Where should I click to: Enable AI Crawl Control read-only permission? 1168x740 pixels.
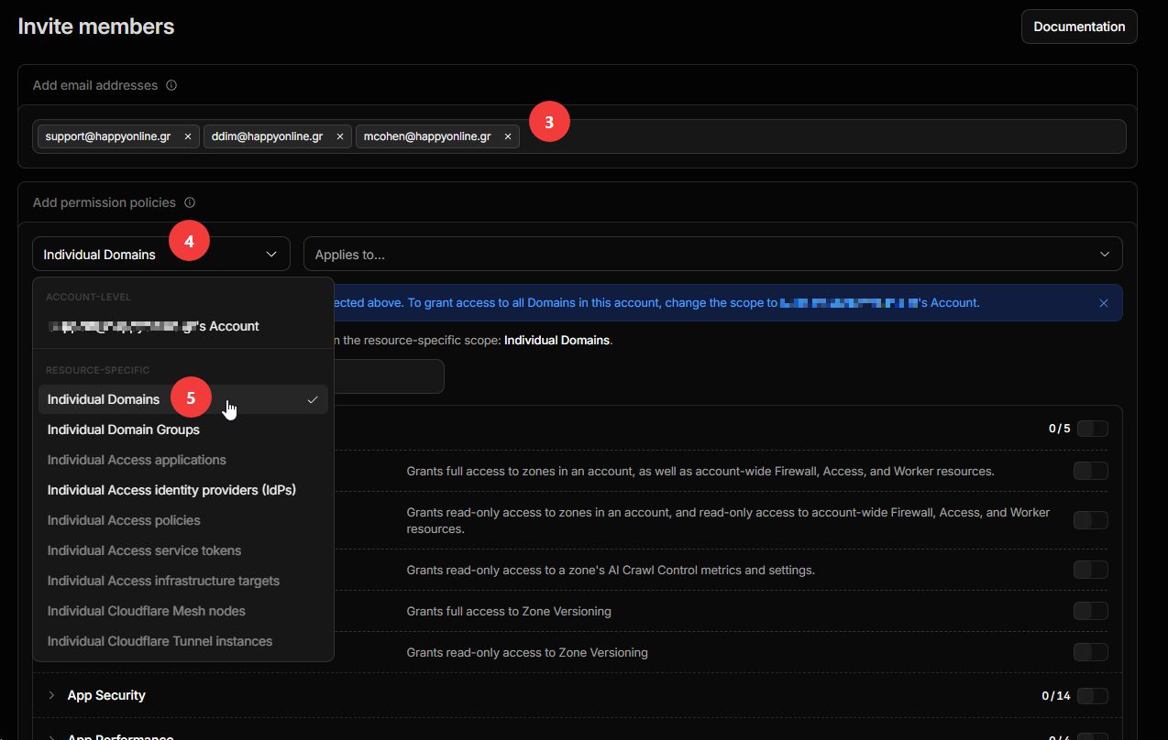click(1090, 570)
